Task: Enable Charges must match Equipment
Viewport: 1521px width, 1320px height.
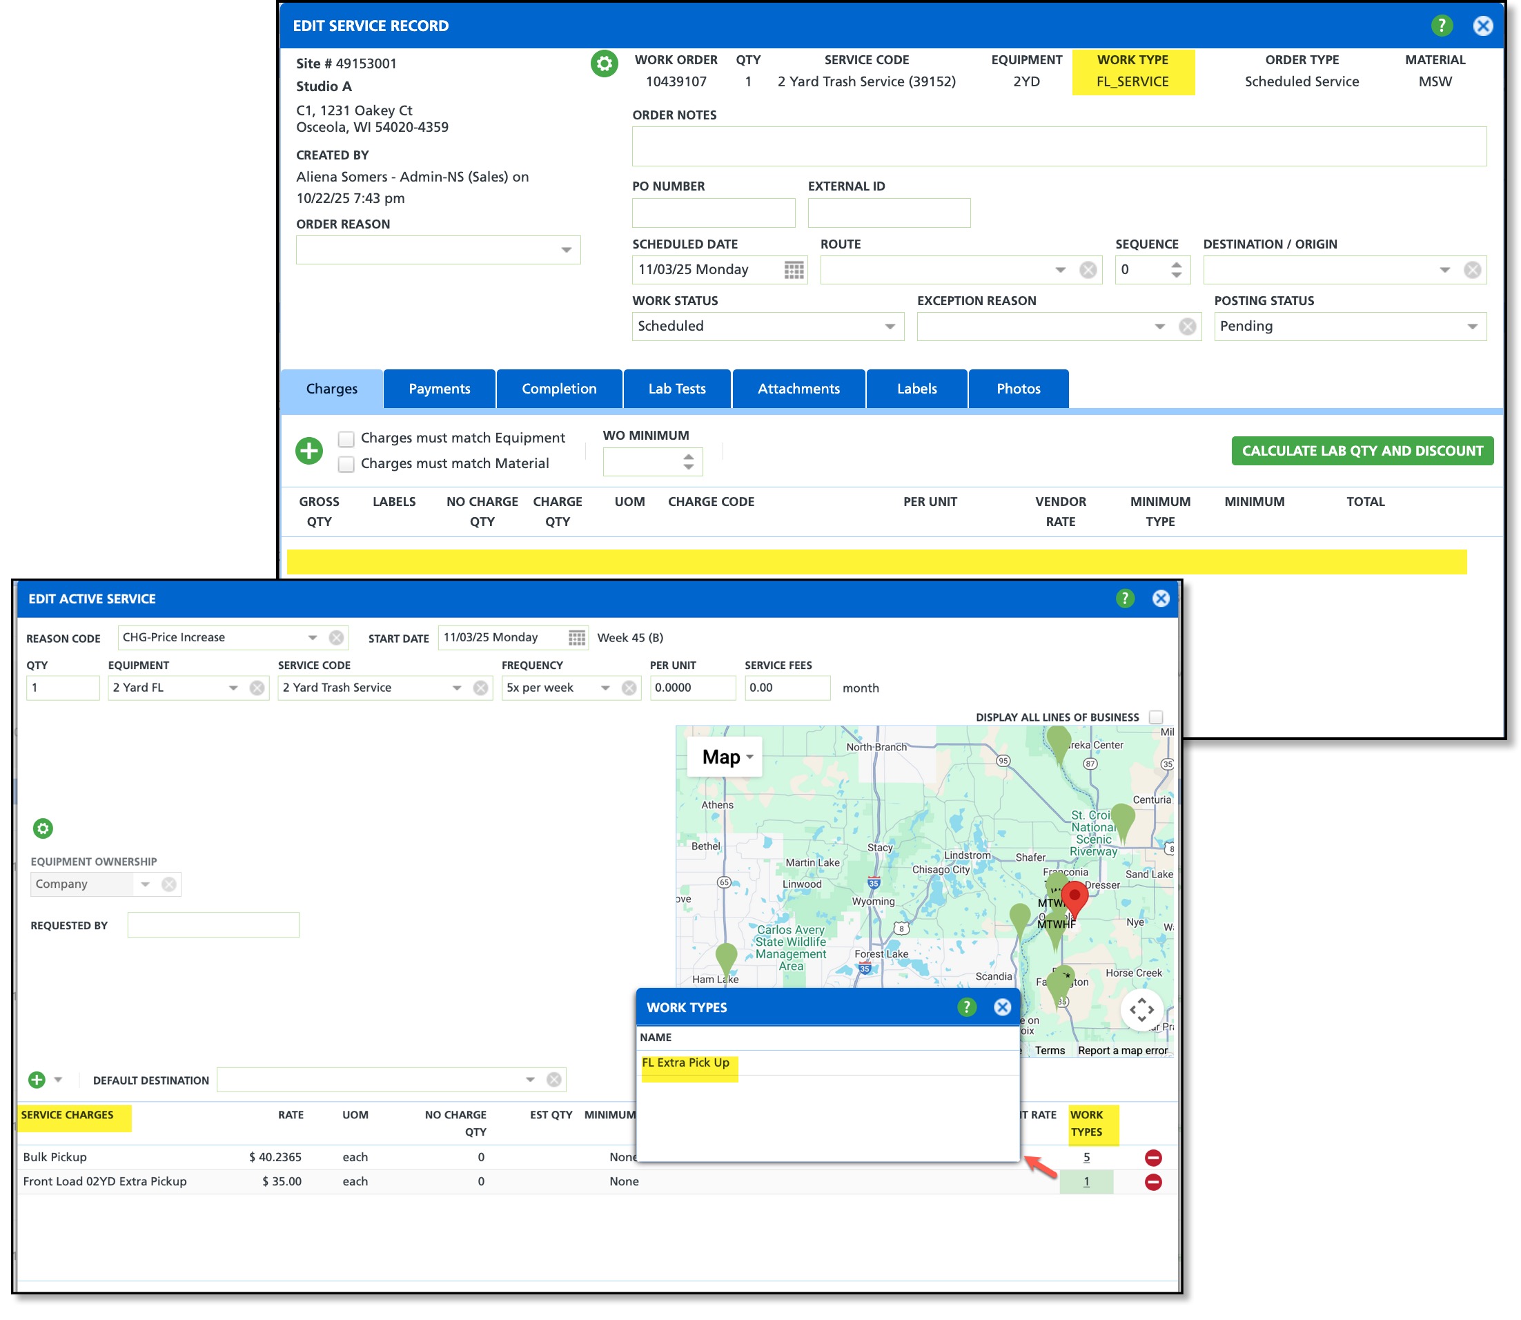Action: (346, 438)
